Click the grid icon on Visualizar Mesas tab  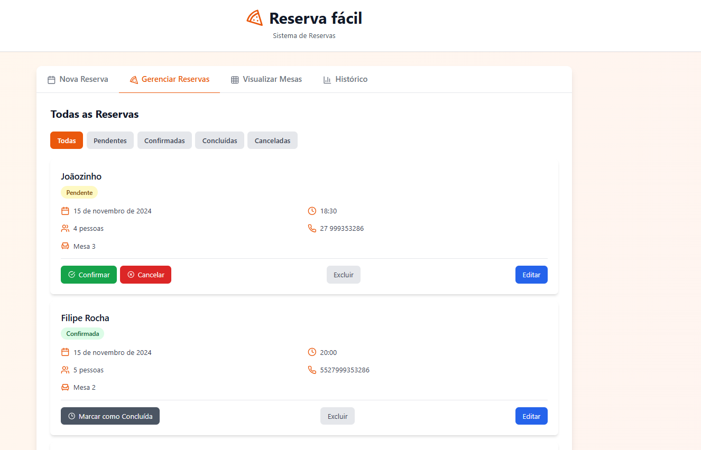[235, 80]
